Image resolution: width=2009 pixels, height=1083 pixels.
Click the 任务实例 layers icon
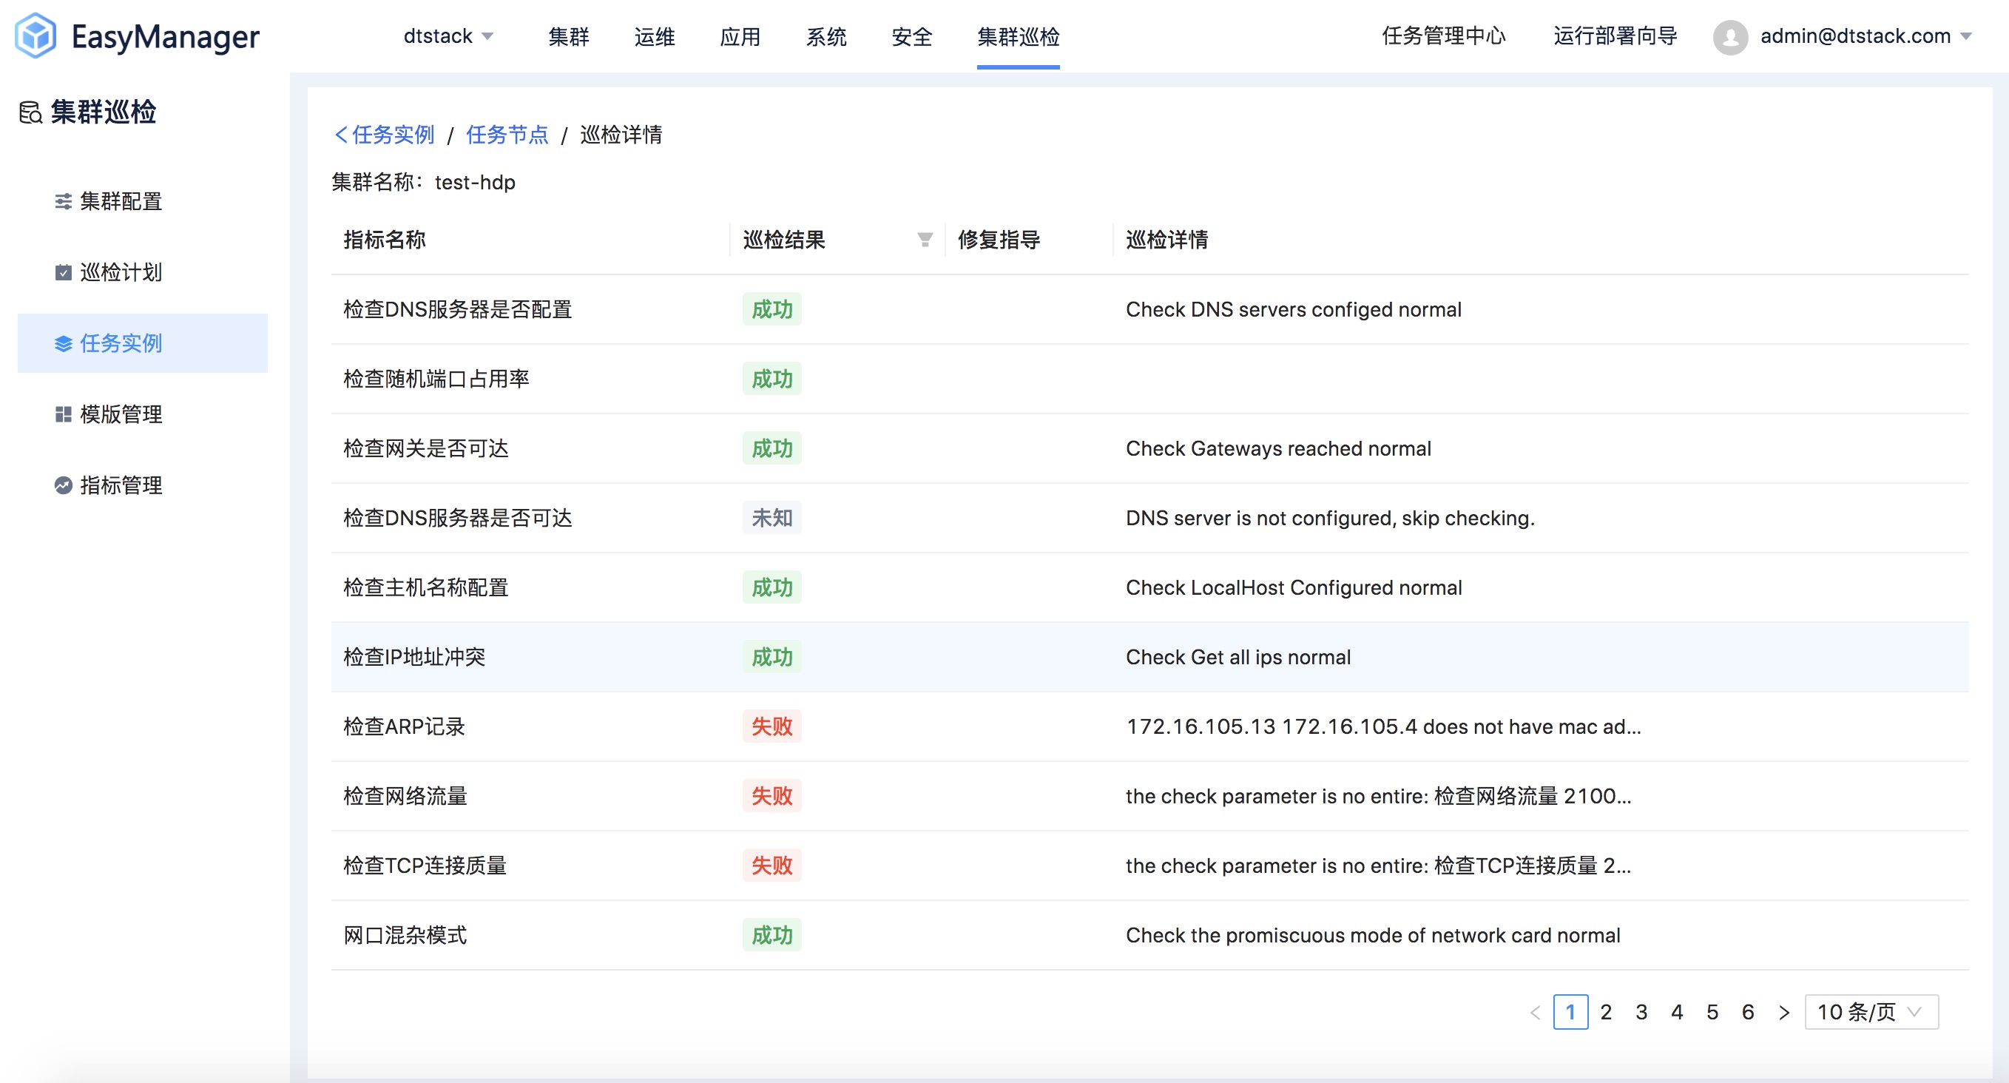[63, 344]
